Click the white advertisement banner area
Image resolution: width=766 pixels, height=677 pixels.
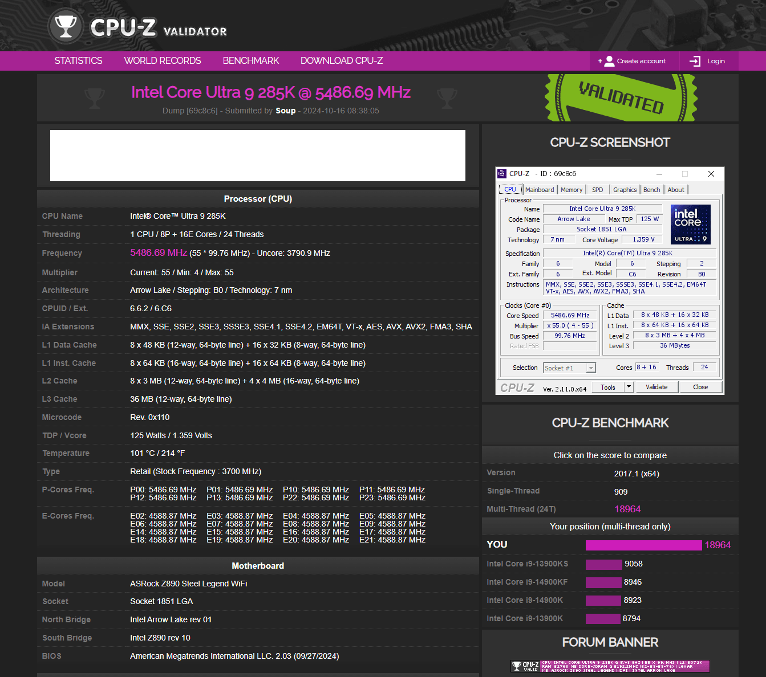coord(258,156)
